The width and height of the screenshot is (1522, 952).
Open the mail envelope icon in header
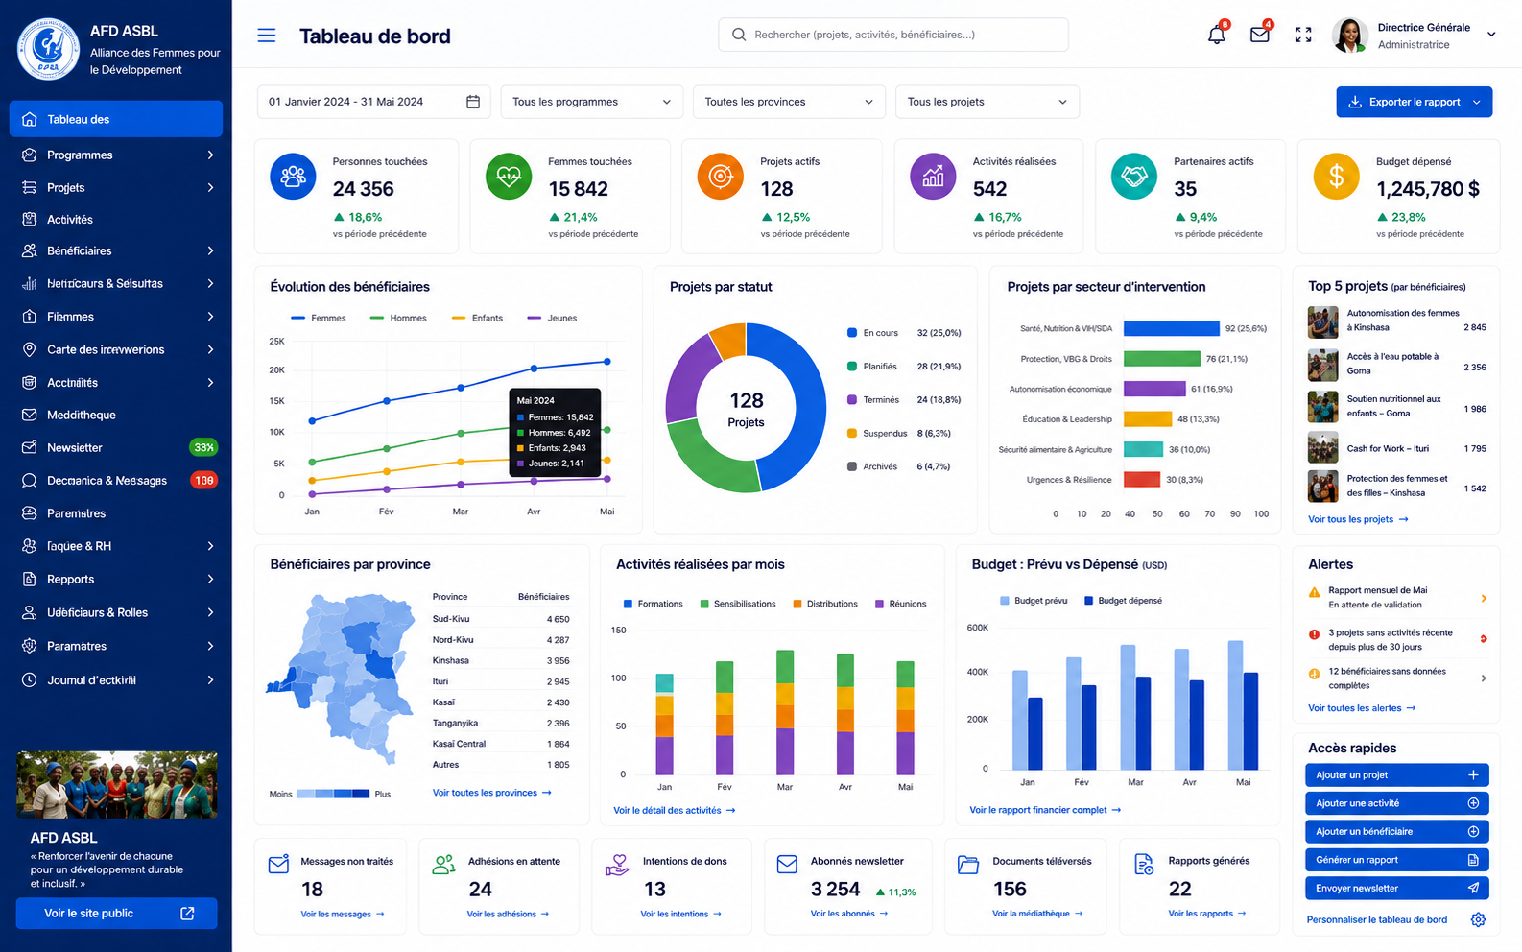coord(1260,35)
